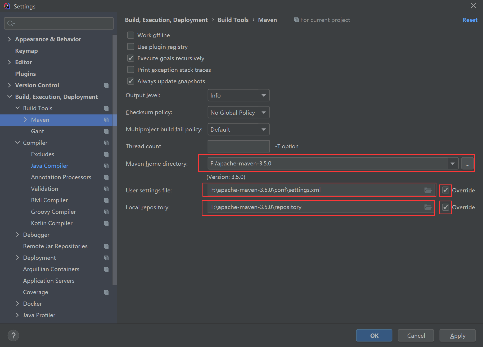Open Multiproject build fail policy dropdown

[x=238, y=129]
